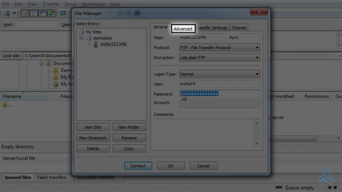Toggle remote directory tree toolbar icon
Screen dimensions: 342x192
coord(43,13)
